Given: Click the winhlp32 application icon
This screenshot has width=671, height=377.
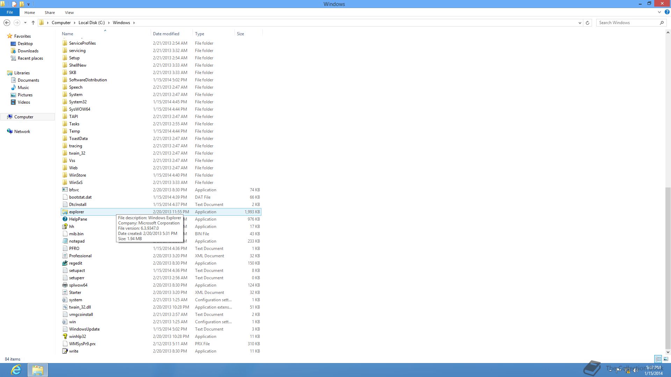Looking at the screenshot, I should (x=65, y=337).
